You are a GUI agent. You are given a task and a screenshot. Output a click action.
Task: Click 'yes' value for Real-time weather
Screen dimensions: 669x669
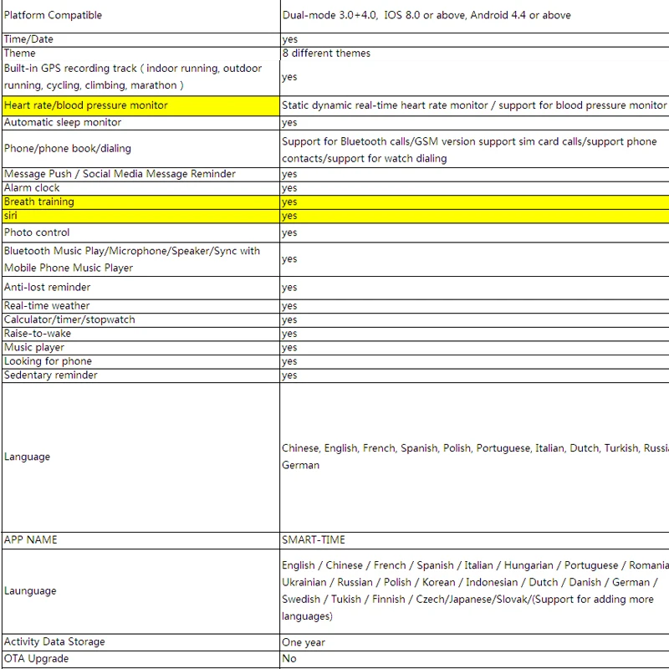click(474, 306)
